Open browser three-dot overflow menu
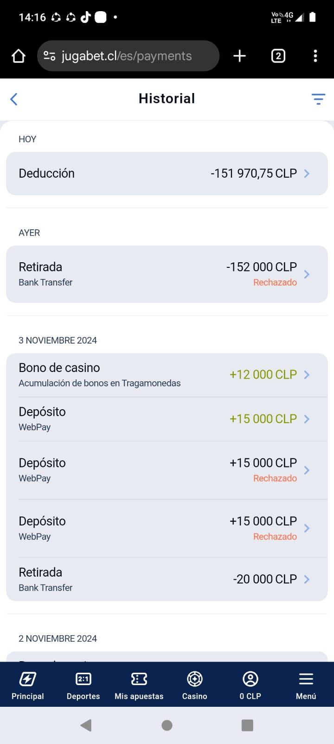 tap(315, 56)
